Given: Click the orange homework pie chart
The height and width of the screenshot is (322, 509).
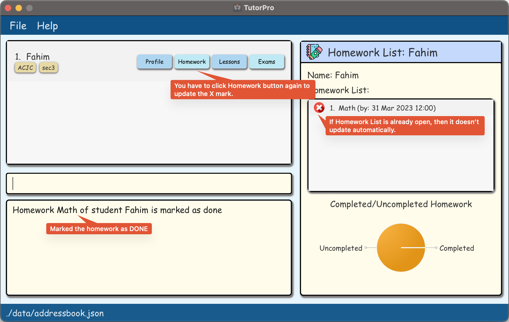Looking at the screenshot, I should tap(401, 248).
